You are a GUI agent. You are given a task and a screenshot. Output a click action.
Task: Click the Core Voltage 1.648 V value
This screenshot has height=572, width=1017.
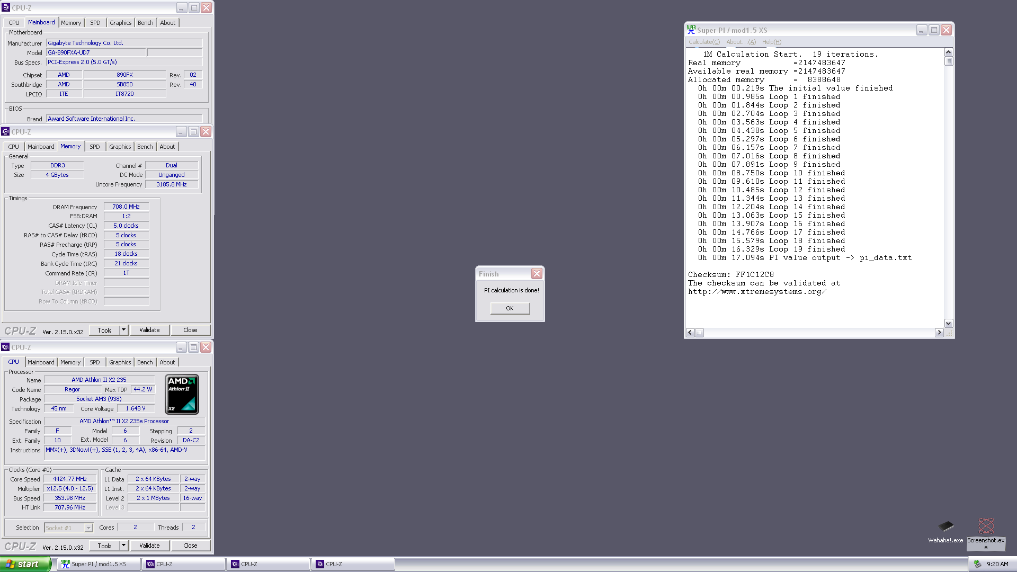[x=136, y=408]
